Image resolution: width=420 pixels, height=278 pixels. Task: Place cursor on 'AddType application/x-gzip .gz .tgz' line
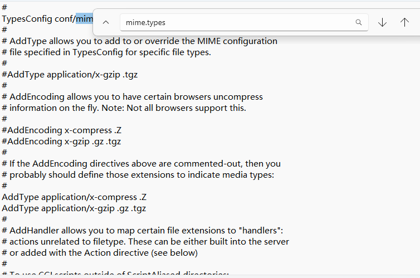click(x=74, y=208)
